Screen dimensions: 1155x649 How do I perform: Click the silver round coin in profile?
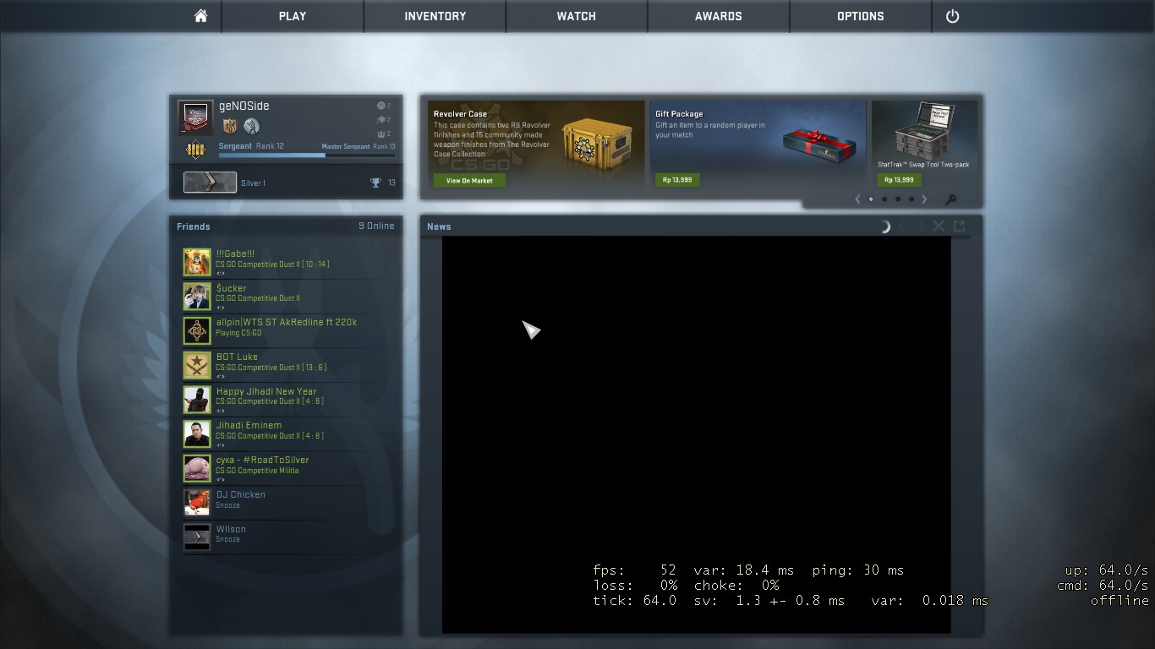(x=251, y=126)
